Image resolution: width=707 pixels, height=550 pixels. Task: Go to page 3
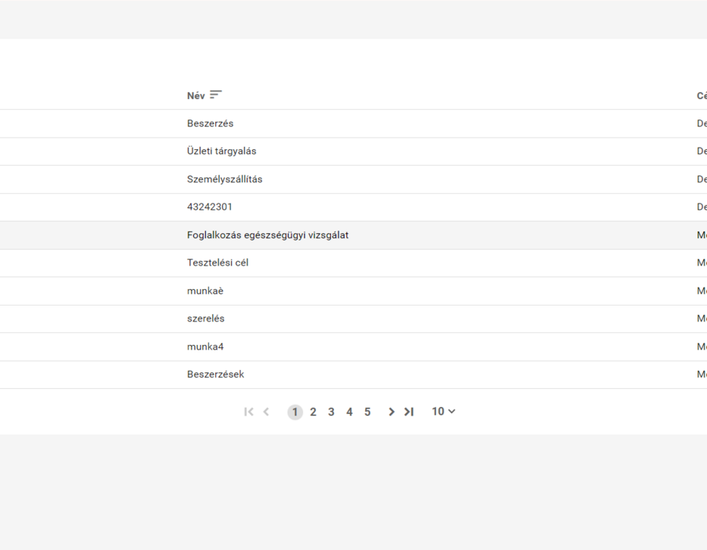coord(331,412)
